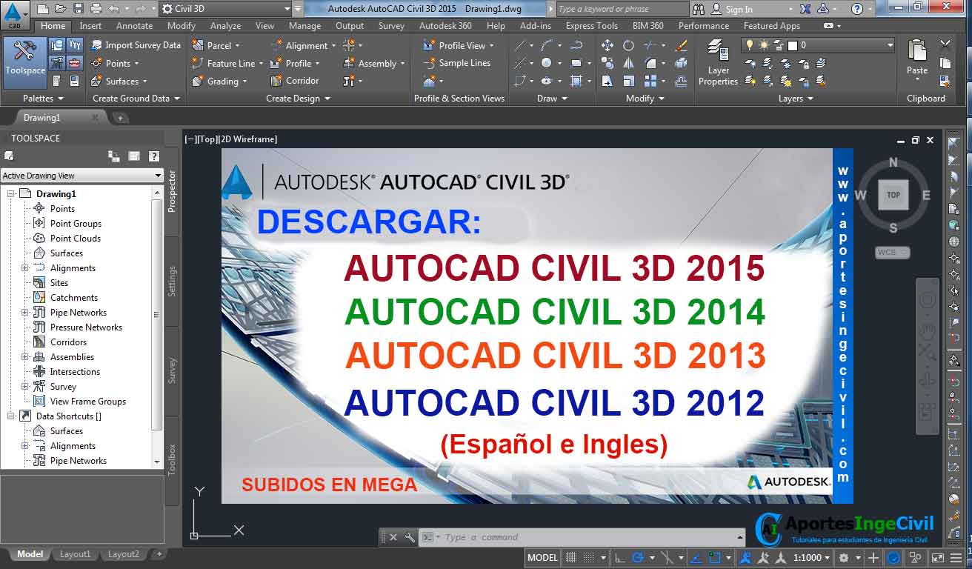The image size is (972, 569).
Task: Open the Layout1 tab
Action: click(74, 553)
